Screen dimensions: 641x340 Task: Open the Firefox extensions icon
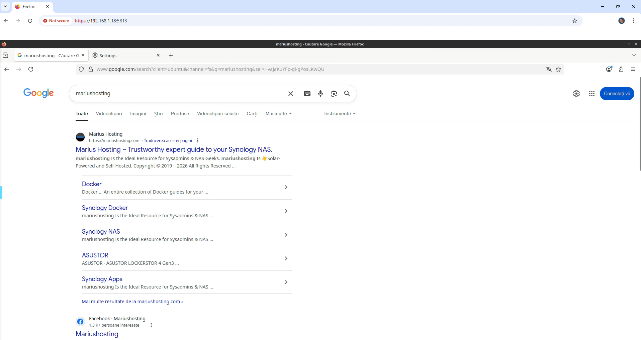(621, 69)
